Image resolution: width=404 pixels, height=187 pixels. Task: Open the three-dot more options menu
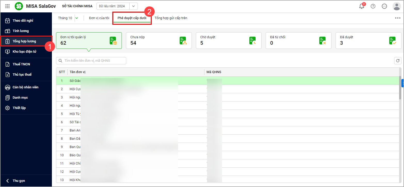[x=398, y=18]
